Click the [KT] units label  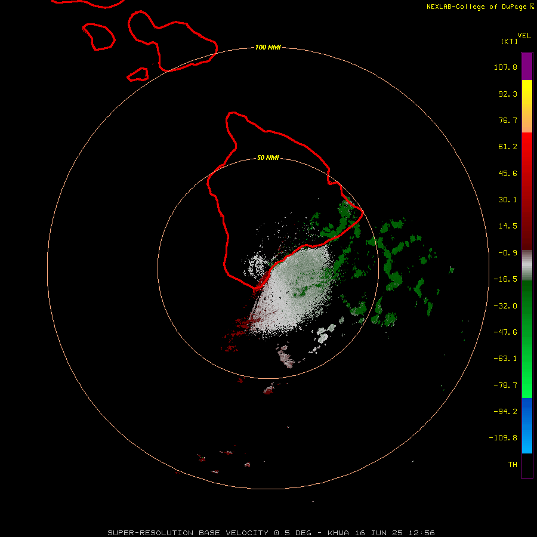(510, 41)
